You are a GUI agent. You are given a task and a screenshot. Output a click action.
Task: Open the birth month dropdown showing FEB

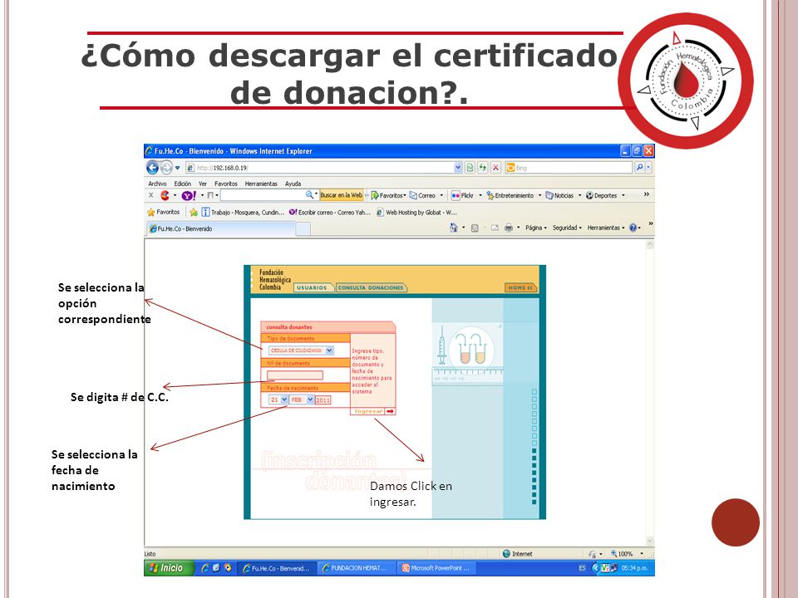pos(309,399)
